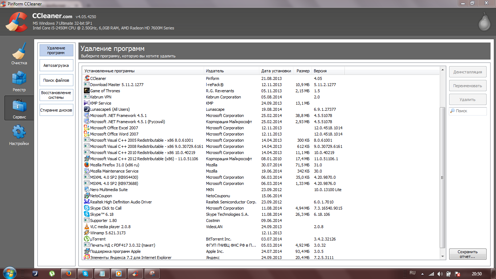Switch to Skype in the taskbar

coord(86,274)
